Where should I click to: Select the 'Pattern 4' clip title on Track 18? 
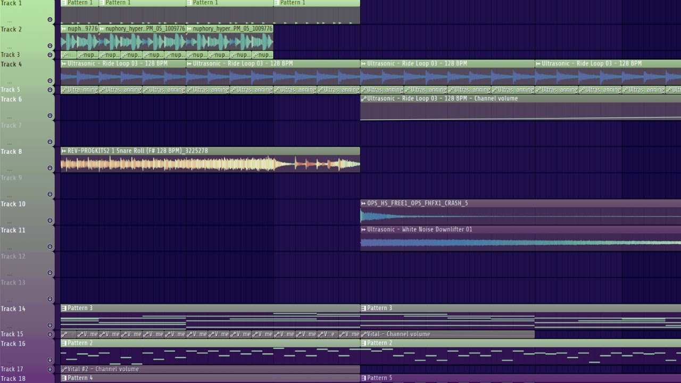80,378
